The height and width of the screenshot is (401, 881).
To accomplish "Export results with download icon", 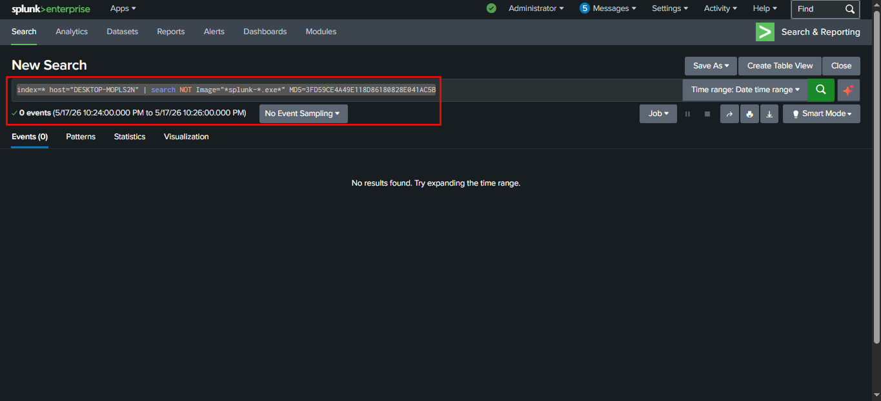I will tap(769, 113).
